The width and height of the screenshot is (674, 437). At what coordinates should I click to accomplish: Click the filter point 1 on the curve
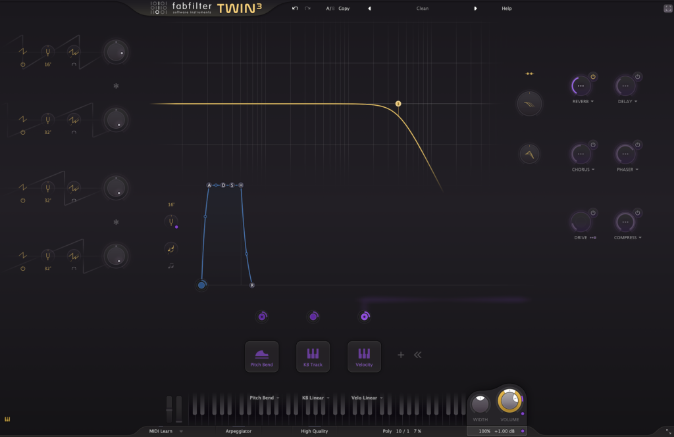click(x=398, y=104)
